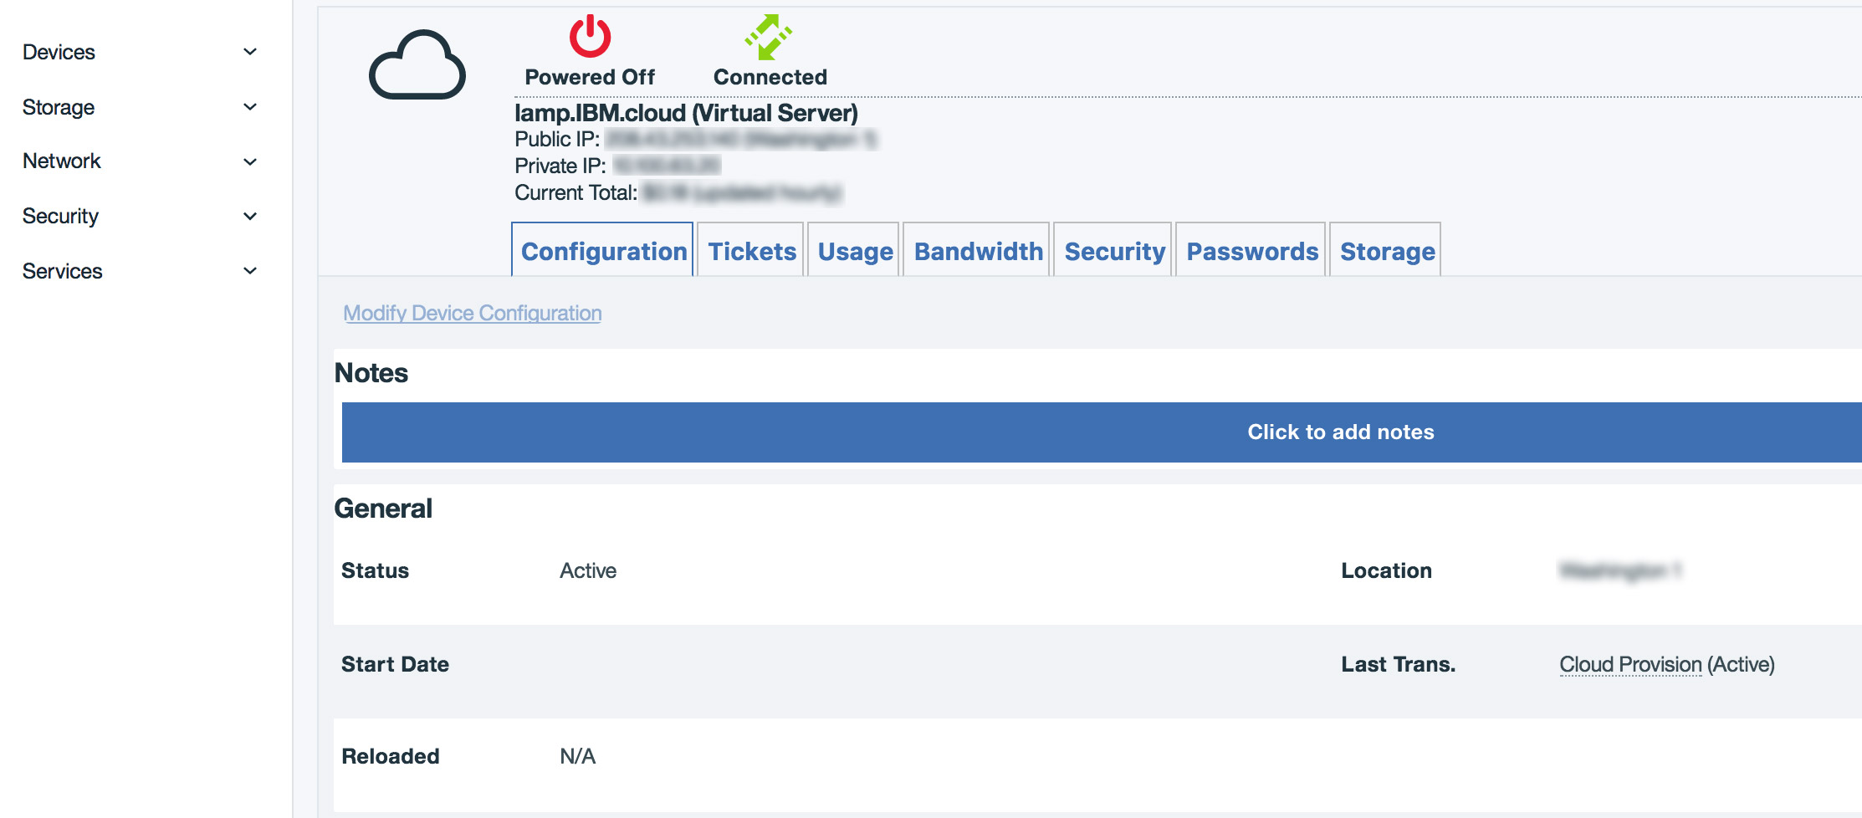Viewport: 1862px width, 818px height.
Task: Click the 'Location' field label
Action: [1386, 570]
